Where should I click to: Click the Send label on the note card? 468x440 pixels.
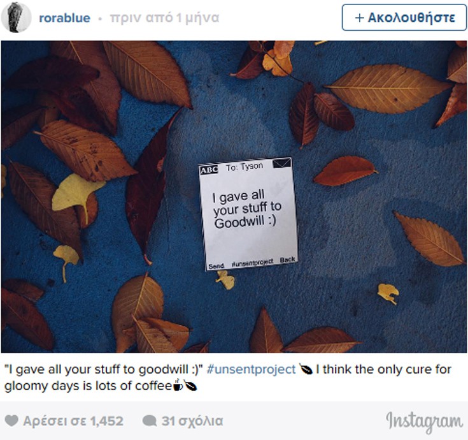tap(216, 266)
